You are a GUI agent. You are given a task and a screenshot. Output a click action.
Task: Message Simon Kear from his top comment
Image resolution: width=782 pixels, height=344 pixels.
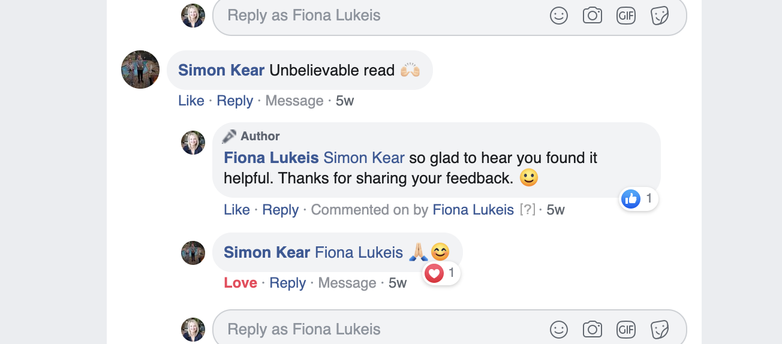click(294, 101)
